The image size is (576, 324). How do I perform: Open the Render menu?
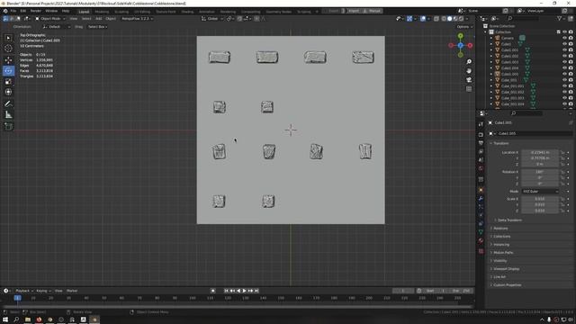click(36, 11)
